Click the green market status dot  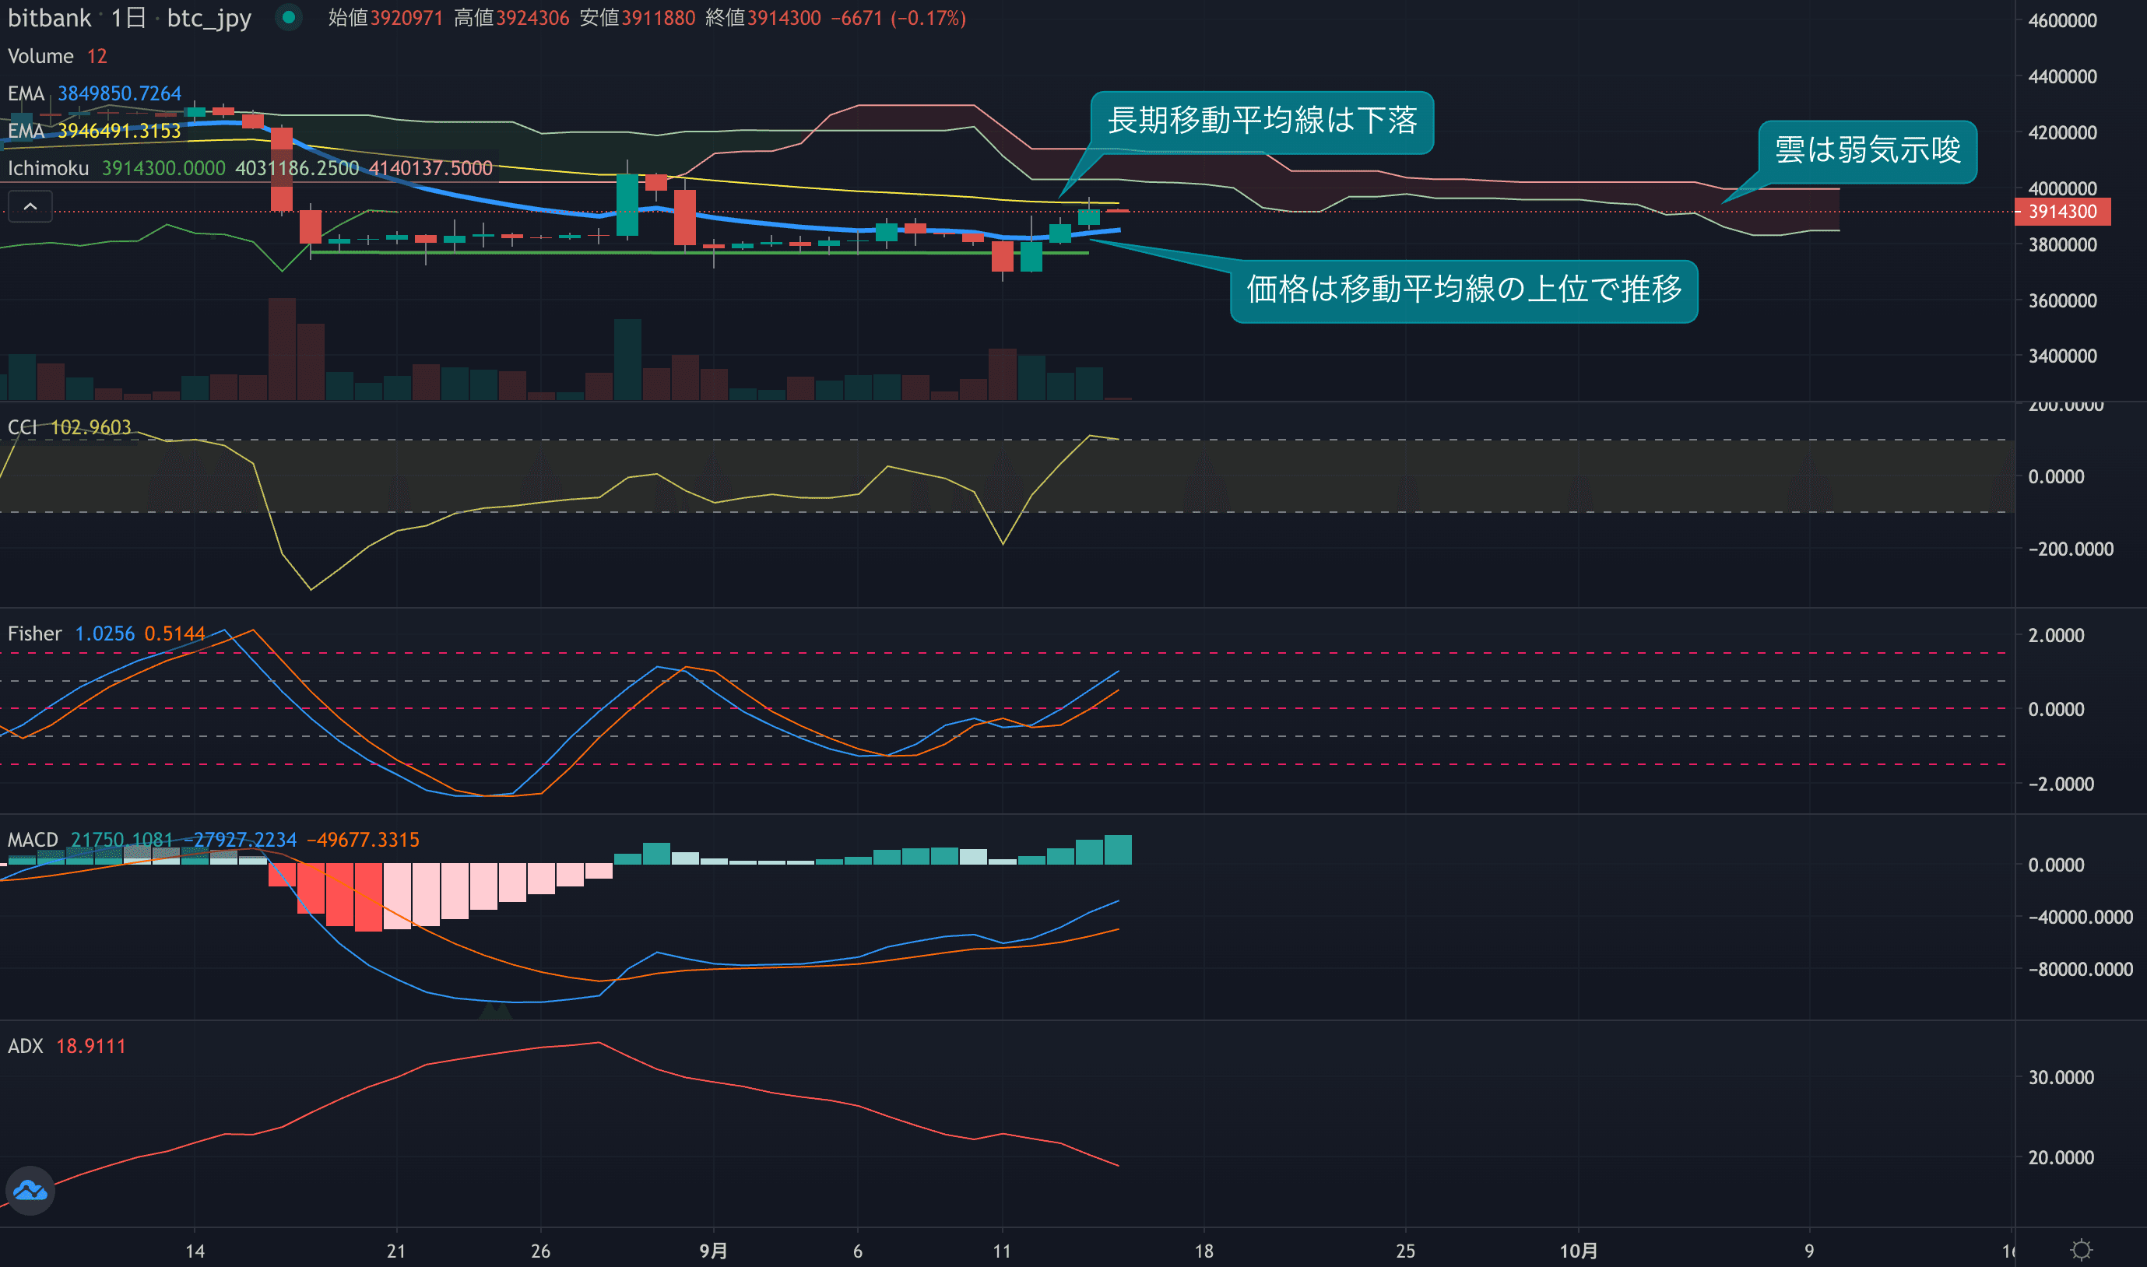[x=289, y=17]
